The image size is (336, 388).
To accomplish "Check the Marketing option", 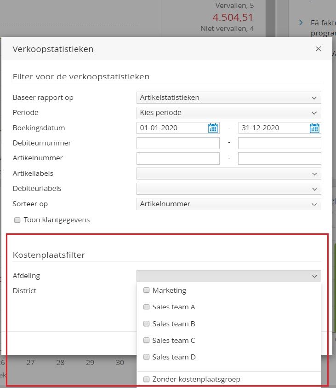I will coord(147,290).
